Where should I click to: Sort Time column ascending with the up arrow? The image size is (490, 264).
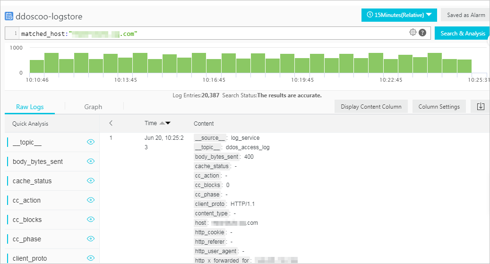(162, 123)
